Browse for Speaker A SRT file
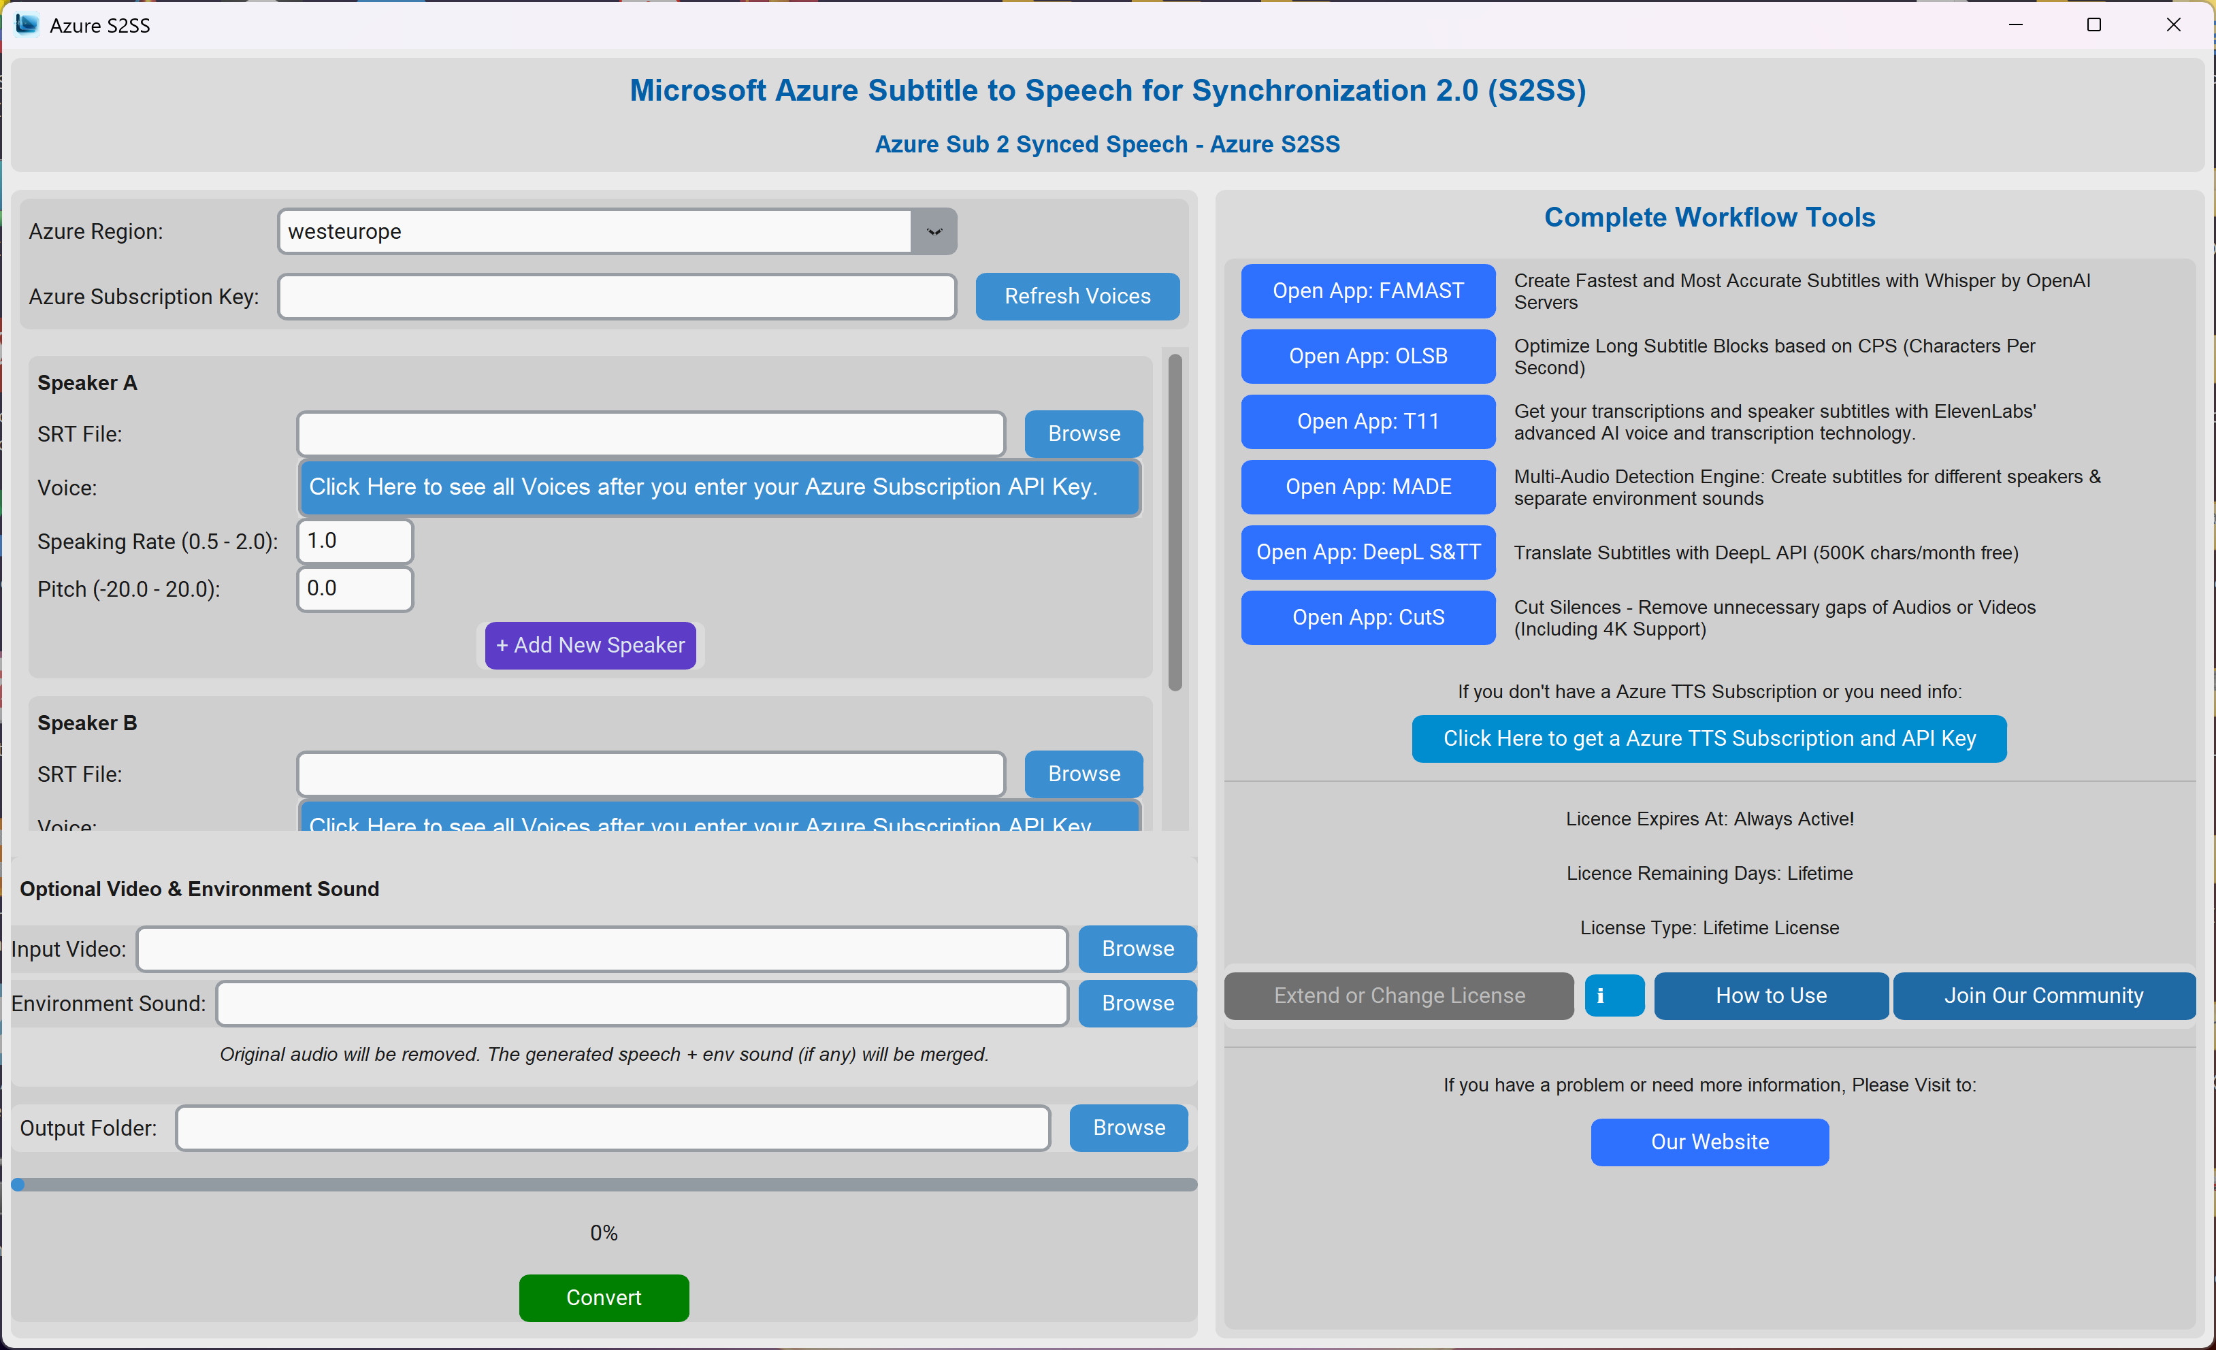2216x1350 pixels. 1083,434
